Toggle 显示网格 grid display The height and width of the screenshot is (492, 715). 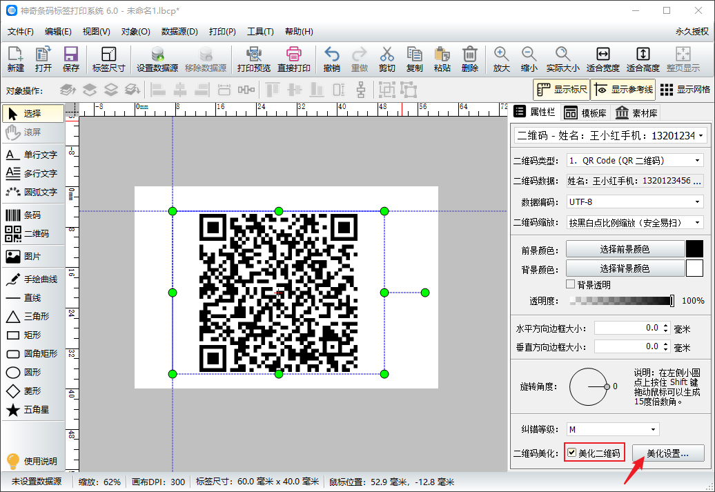(x=685, y=90)
